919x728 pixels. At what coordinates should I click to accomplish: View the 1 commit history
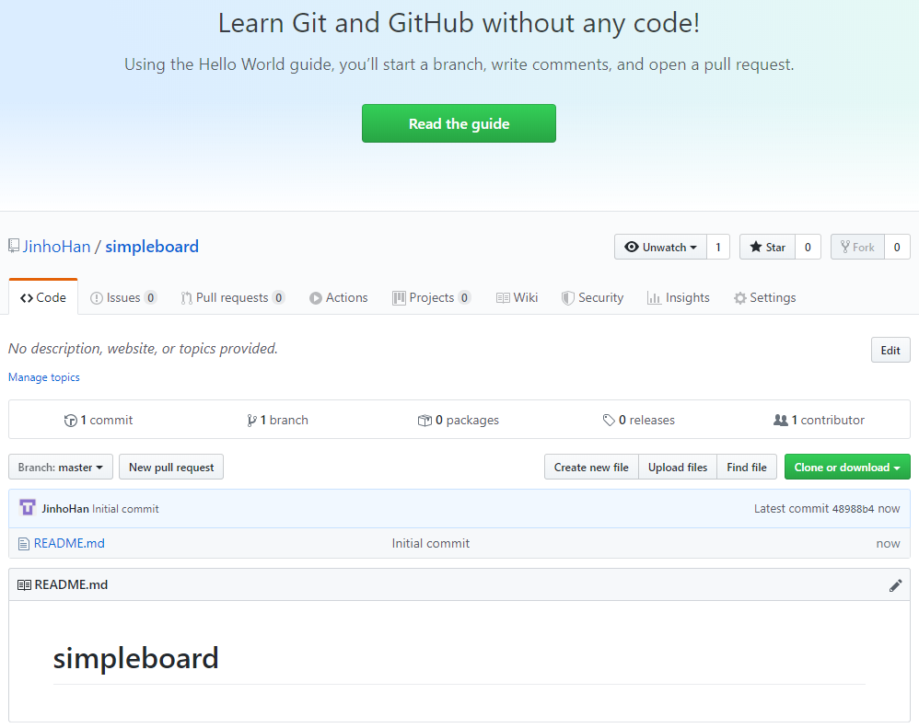pyautogui.click(x=99, y=420)
